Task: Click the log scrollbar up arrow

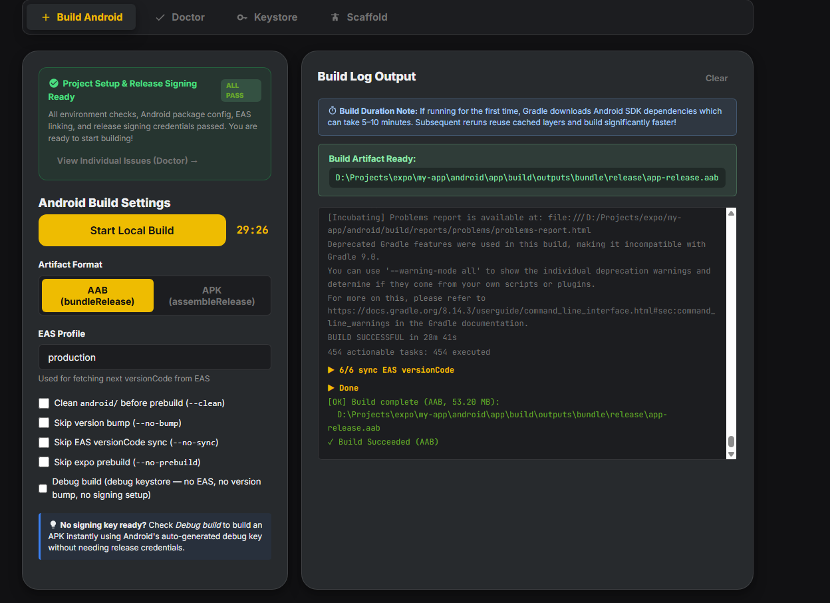Action: point(732,214)
